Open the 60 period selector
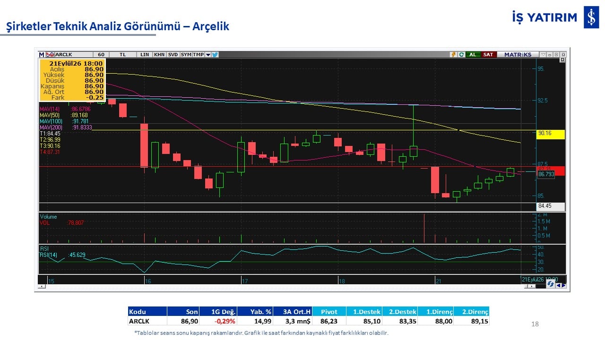 point(101,55)
